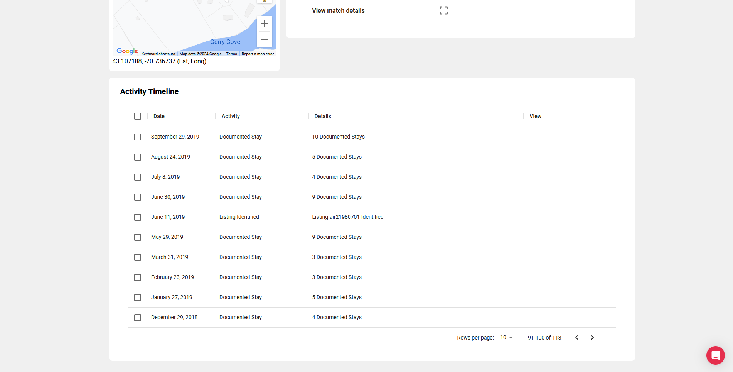Click Listing air21980701 Identified detail

pos(348,217)
